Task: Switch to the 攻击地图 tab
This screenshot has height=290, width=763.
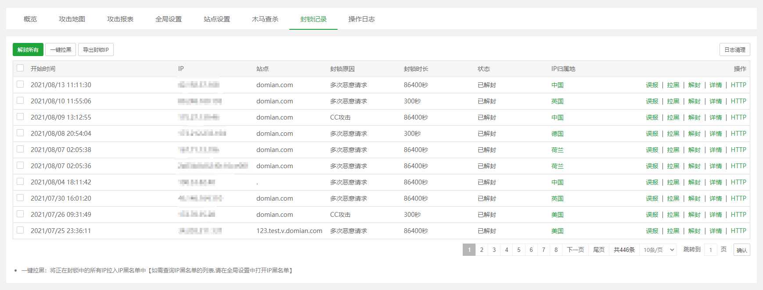Action: 72,19
